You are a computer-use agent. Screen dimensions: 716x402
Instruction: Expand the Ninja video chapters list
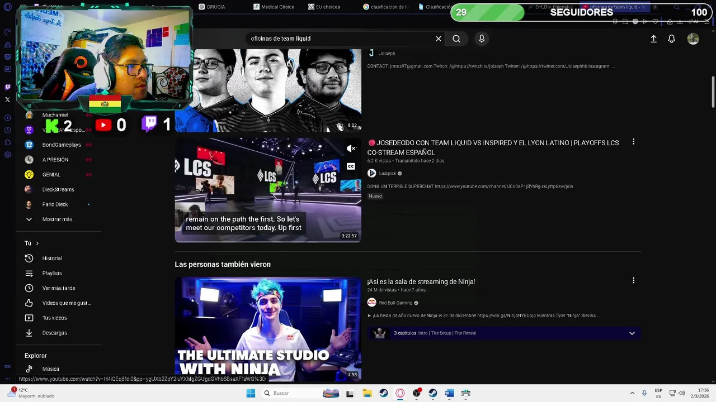tap(632, 333)
